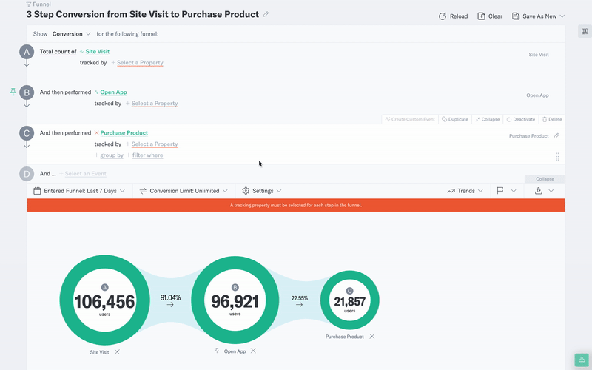The height and width of the screenshot is (370, 592).
Task: Deactivate the funnel step
Action: click(x=521, y=119)
